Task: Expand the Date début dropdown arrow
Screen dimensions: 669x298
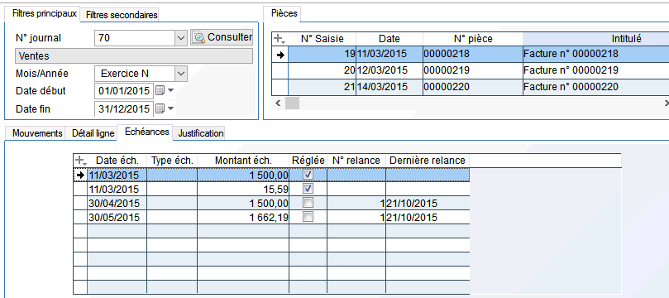Action: pos(170,90)
